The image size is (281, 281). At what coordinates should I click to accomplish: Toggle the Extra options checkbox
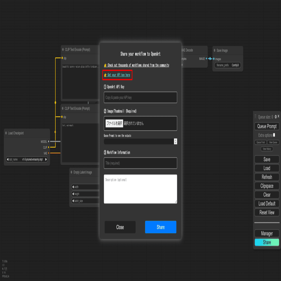(x=274, y=135)
